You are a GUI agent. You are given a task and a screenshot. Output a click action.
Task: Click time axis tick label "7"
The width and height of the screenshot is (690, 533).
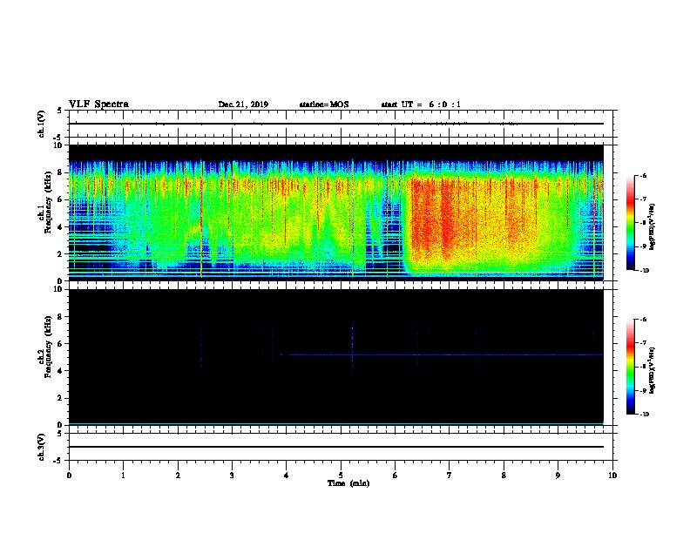pos(450,476)
